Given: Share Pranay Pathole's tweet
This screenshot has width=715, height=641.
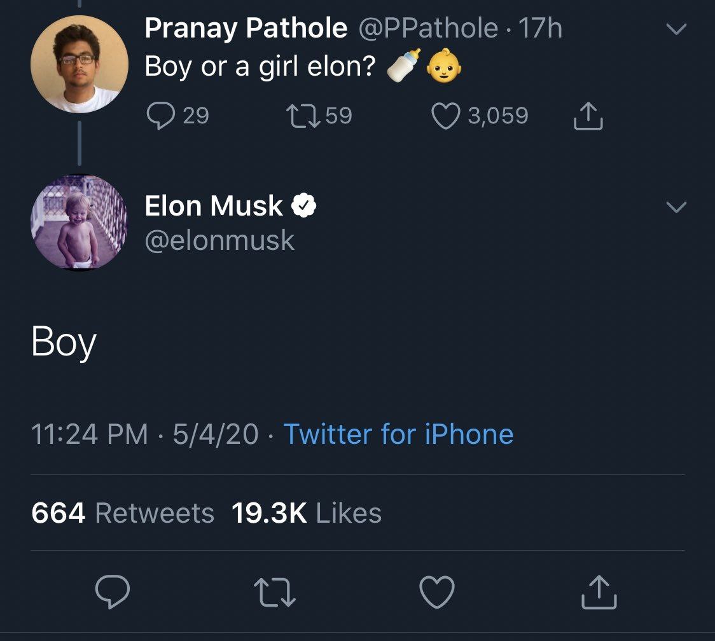Looking at the screenshot, I should tap(588, 116).
